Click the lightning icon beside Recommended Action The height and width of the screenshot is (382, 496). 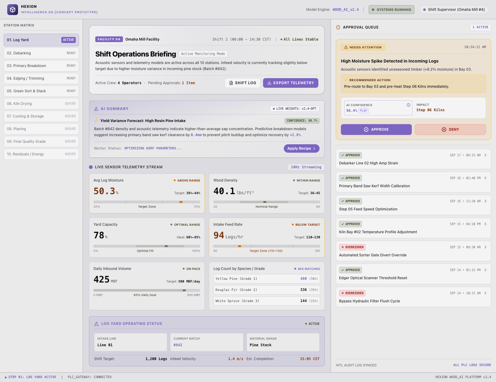346,80
